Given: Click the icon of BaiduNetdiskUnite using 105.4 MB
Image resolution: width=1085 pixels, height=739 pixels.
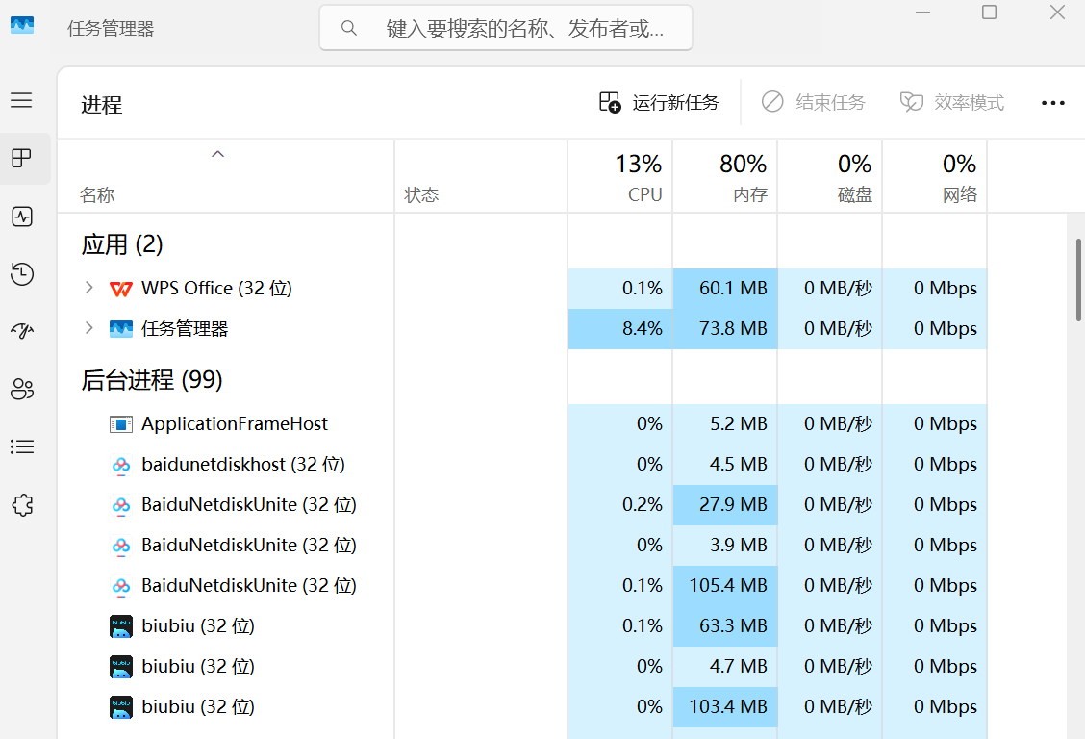Looking at the screenshot, I should click(x=121, y=587).
